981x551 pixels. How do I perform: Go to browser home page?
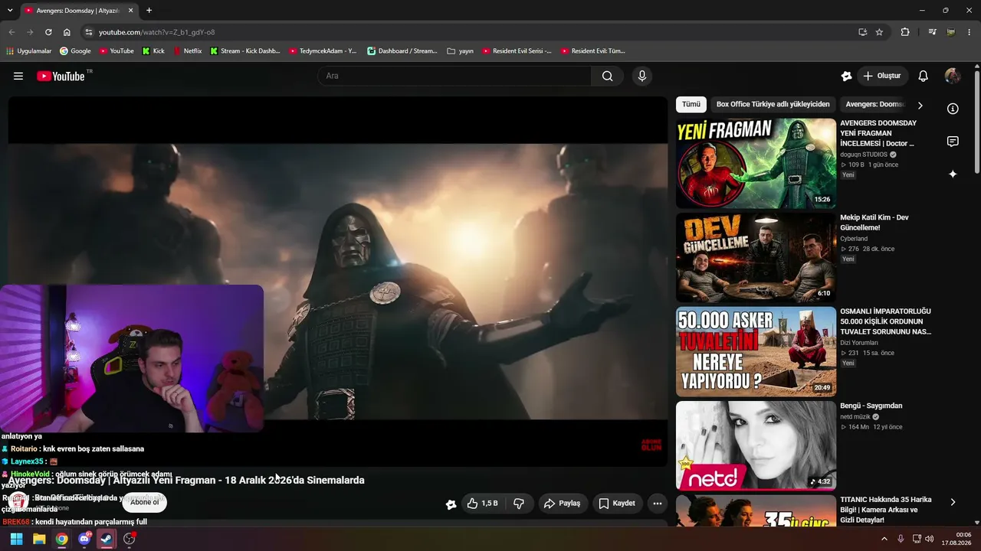pos(67,32)
